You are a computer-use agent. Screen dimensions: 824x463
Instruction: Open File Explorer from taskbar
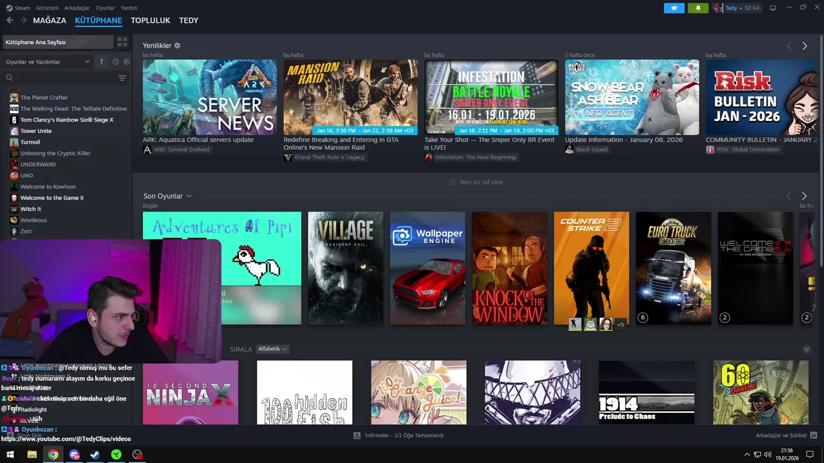[x=32, y=455]
